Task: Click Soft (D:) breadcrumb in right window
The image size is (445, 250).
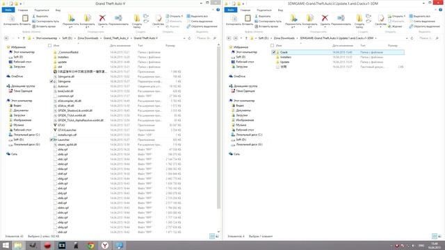Action: point(263,38)
